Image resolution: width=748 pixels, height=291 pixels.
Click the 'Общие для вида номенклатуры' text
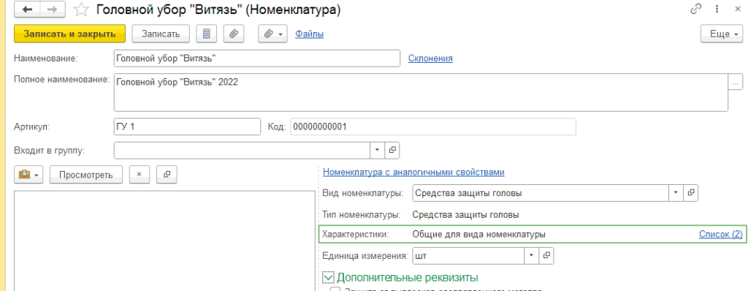pos(479,234)
